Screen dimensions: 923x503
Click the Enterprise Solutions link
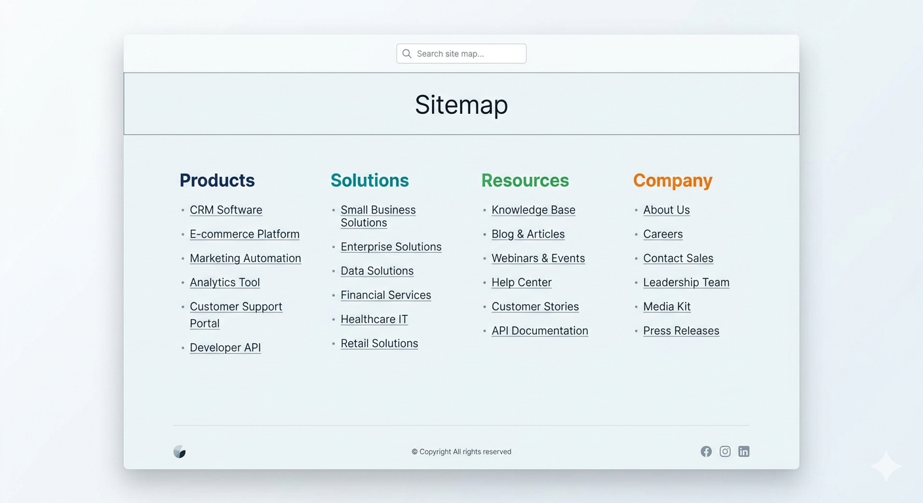pos(391,247)
